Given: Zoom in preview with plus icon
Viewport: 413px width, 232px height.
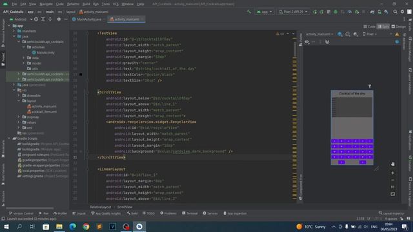Looking at the screenshot, I should (x=393, y=173).
